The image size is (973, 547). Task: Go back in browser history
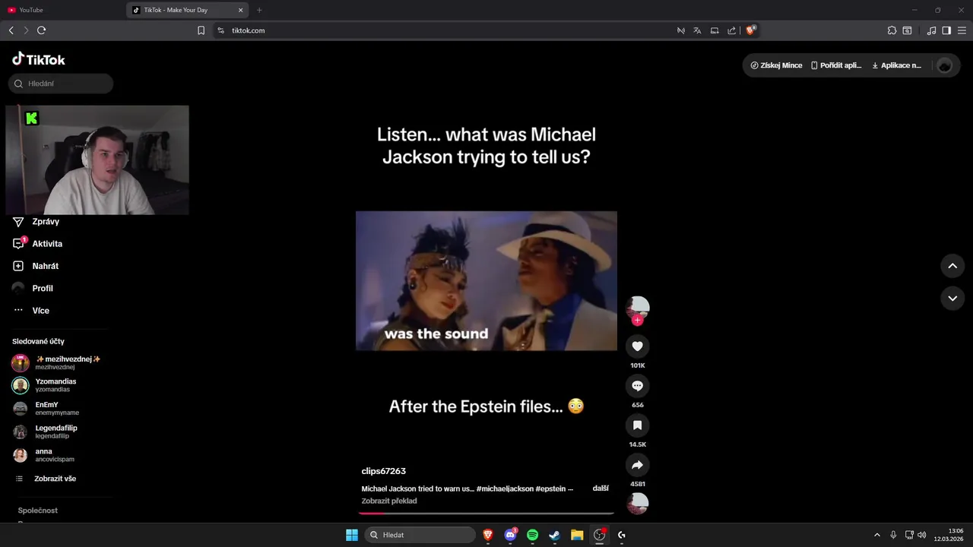(x=11, y=30)
